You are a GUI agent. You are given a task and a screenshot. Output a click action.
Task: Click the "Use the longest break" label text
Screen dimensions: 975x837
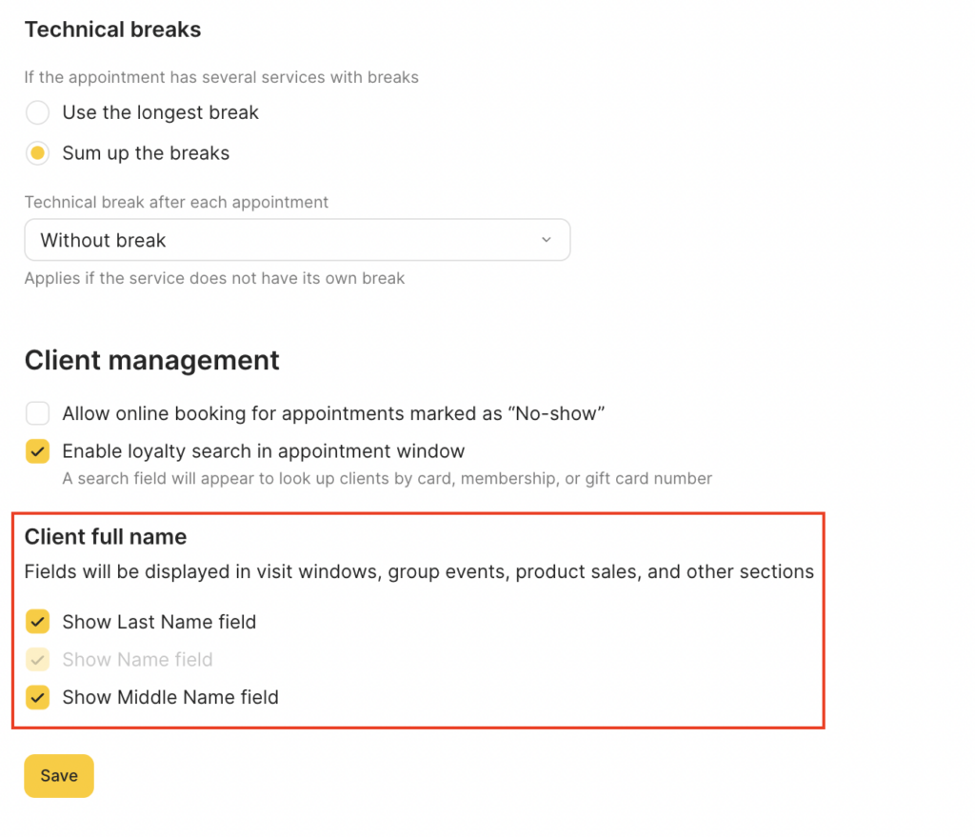pyautogui.click(x=160, y=113)
